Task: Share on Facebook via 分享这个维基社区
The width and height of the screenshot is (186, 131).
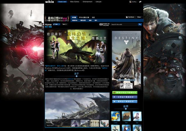Action: click(x=125, y=97)
